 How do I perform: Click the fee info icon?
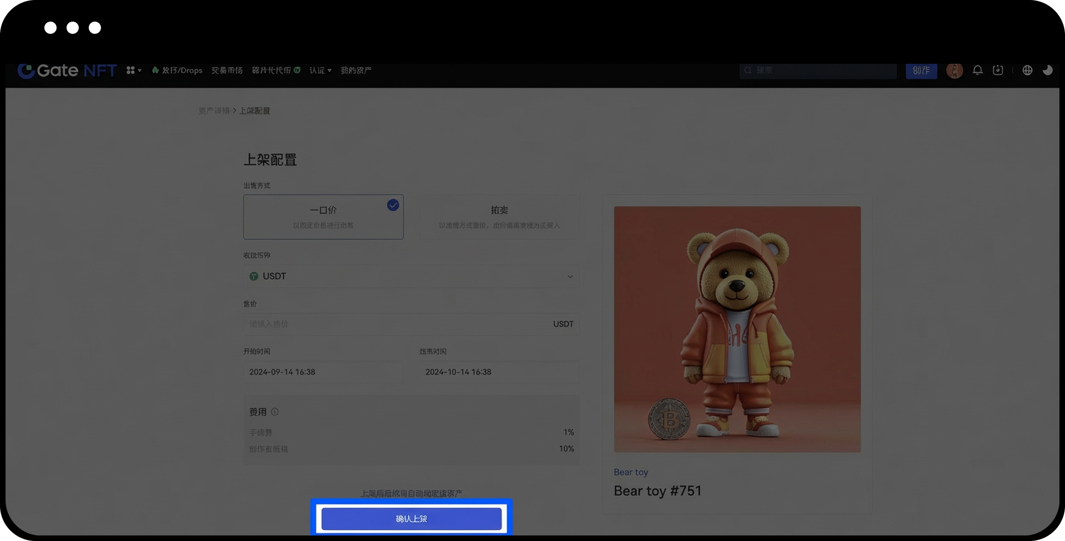pyautogui.click(x=275, y=412)
